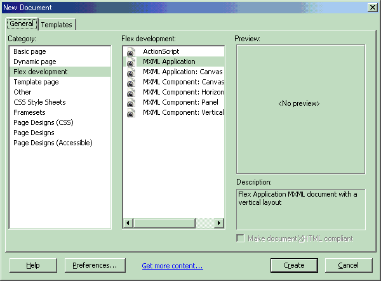Click the scroll right arrow in file list
Screen dimensions: 381x281
219,223
